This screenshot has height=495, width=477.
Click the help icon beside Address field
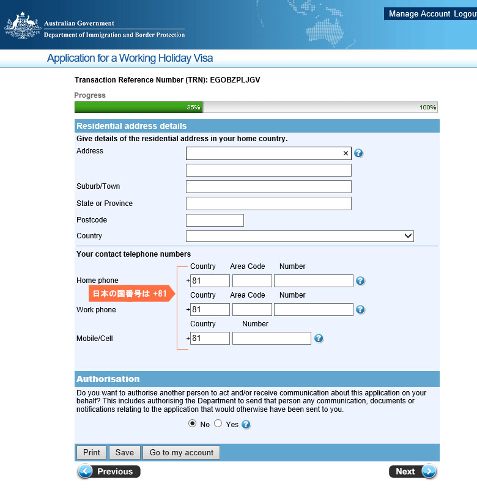click(x=358, y=153)
